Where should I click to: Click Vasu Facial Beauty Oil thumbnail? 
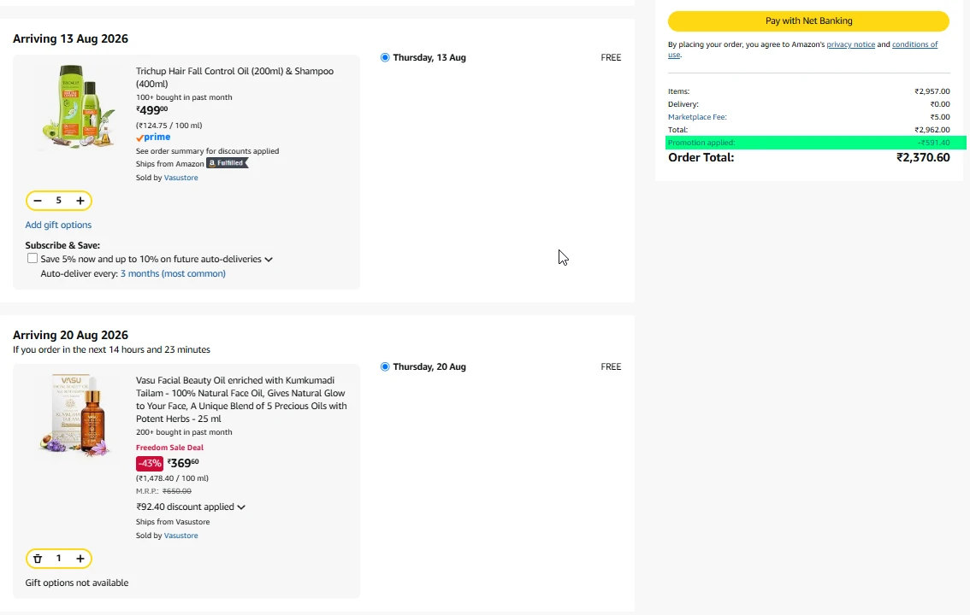75,415
